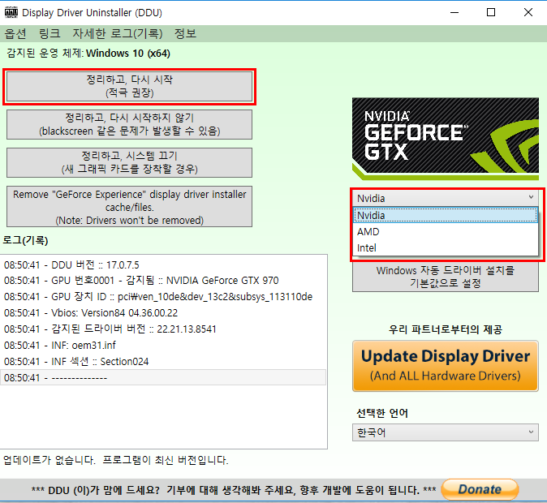547x503 pixels.
Task: Click the NVIDIA GeForce GTX logo image
Action: coord(446,139)
